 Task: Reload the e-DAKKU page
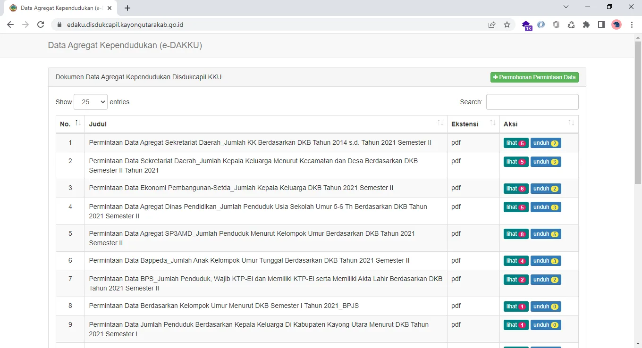pyautogui.click(x=41, y=25)
